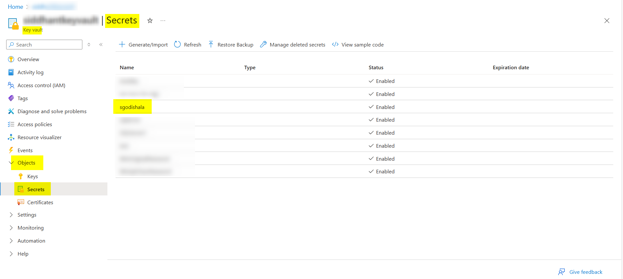The image size is (623, 279).
Task: Open the sgodishala secret
Action: 132,107
